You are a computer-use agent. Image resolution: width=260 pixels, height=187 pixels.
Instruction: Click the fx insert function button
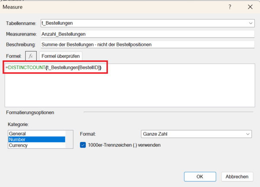pos(30,56)
